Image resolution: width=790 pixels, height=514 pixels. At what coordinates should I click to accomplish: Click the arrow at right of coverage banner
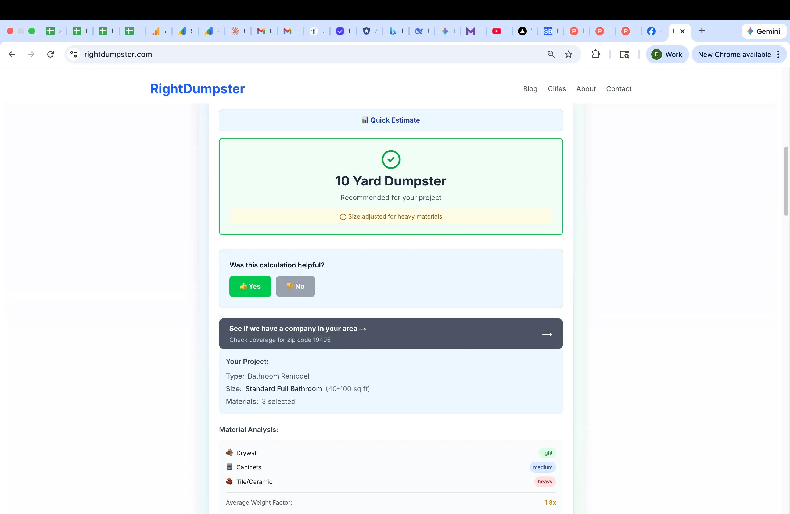547,334
